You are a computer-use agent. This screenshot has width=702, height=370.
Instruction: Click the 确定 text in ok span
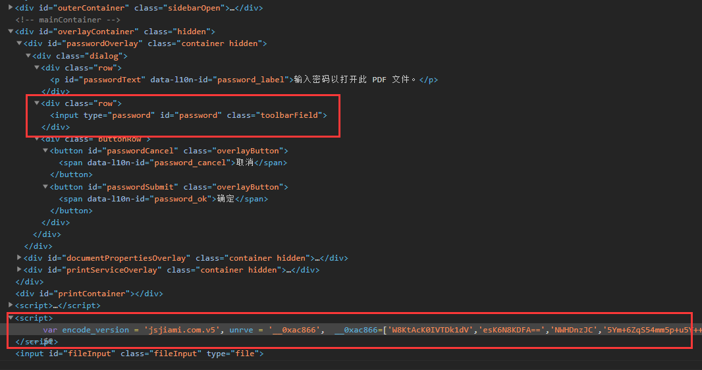click(x=226, y=199)
